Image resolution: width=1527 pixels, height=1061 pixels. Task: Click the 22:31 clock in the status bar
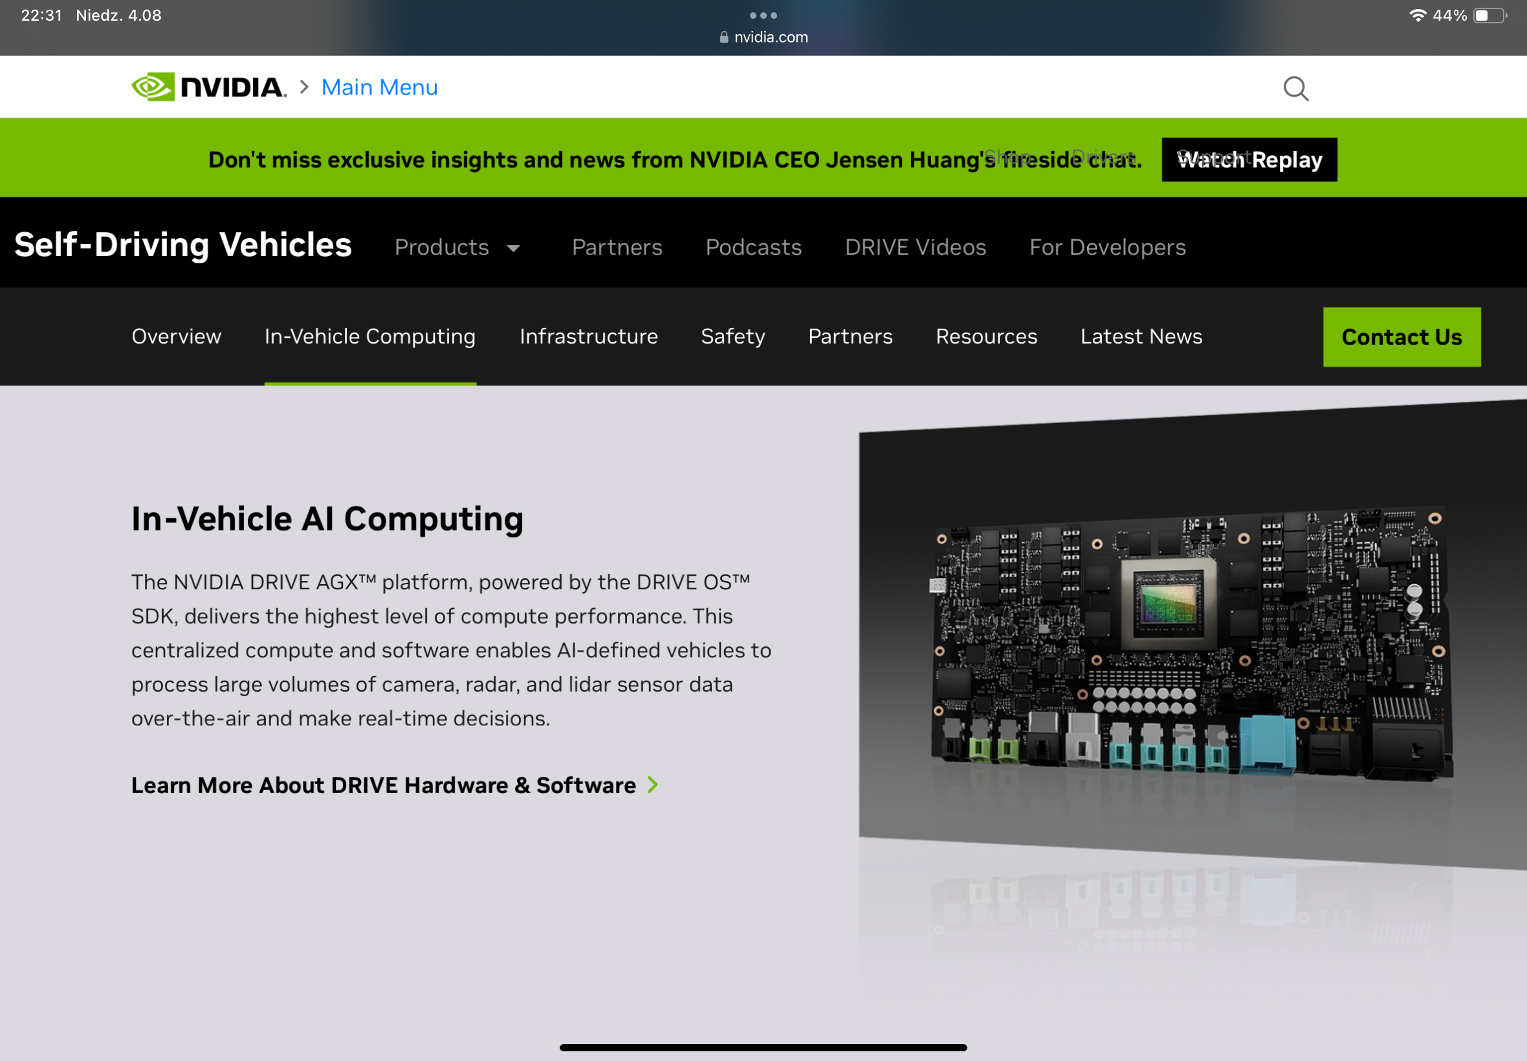(41, 16)
